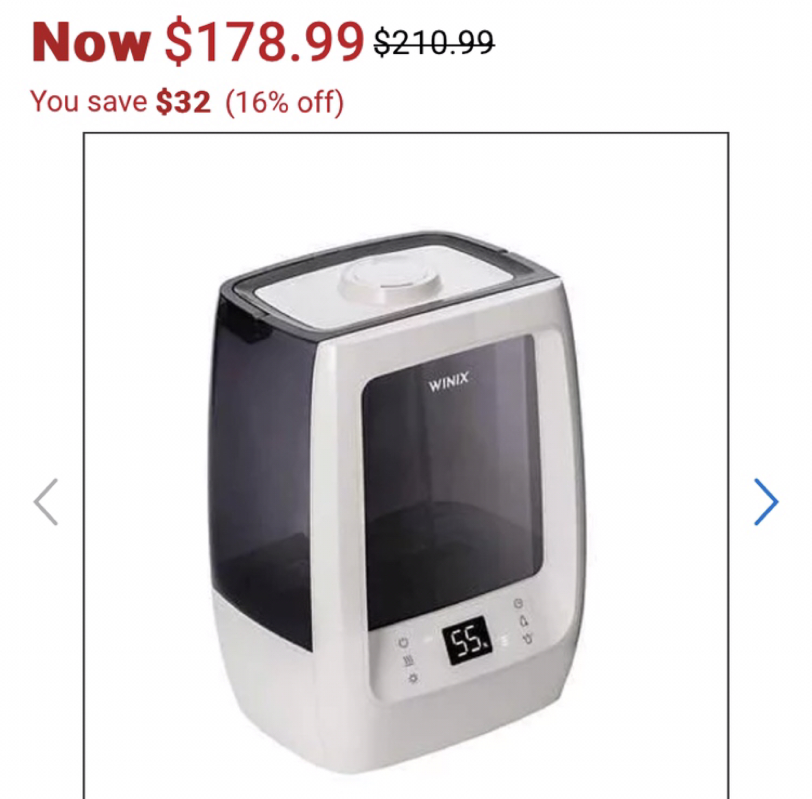Click the timer clock icon on panel
812x799 pixels.
tap(518, 603)
